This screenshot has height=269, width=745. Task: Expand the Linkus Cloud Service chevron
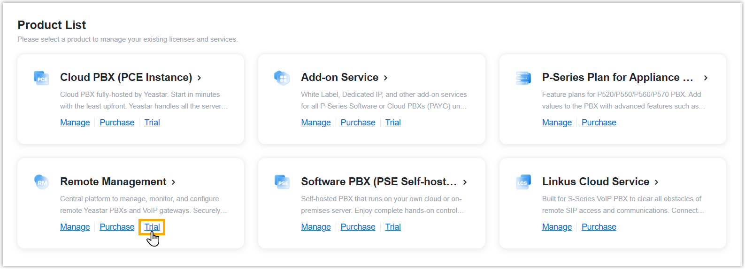pos(657,182)
